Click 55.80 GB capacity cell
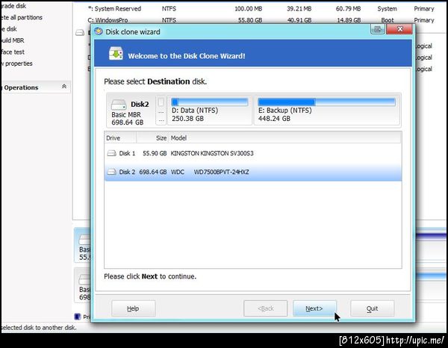The image size is (448, 348). (250, 20)
